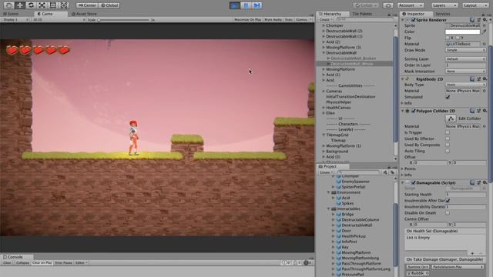Select the Rotate tool in toolbar
Image resolution: width=493 pixels, height=277 pixels.
coord(31,5)
